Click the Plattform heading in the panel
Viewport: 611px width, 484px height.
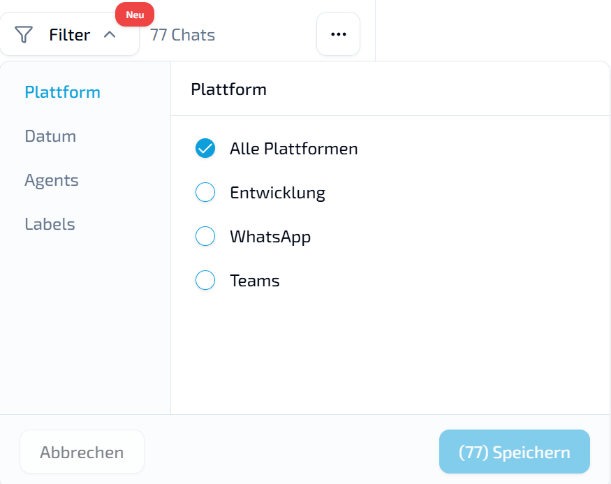coord(228,89)
